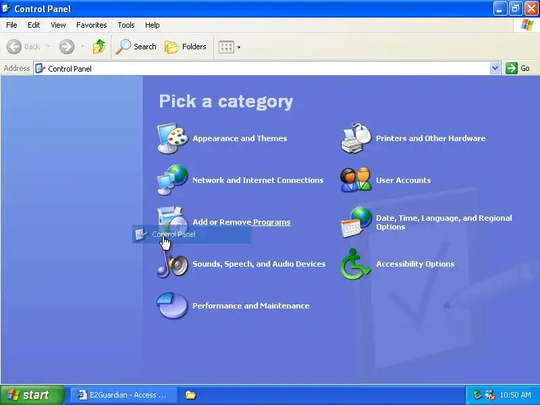Click the User Accounts people icon
The image size is (540, 405).
[356, 180]
